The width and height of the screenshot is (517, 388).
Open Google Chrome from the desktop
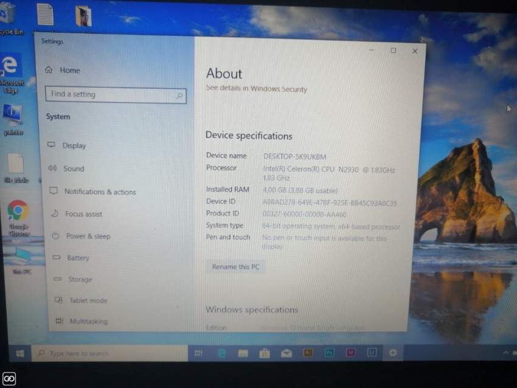point(18,210)
